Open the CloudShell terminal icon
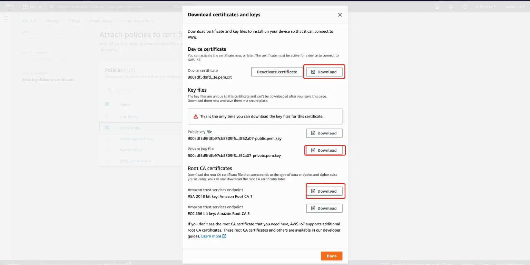The image size is (530, 265). click(x=437, y=7)
